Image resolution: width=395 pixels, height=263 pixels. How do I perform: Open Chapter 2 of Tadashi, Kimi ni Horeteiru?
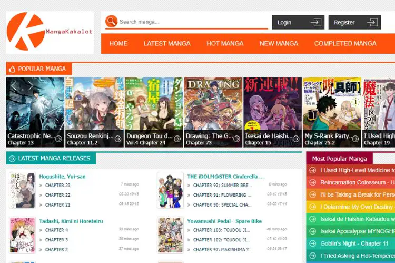tap(56, 250)
